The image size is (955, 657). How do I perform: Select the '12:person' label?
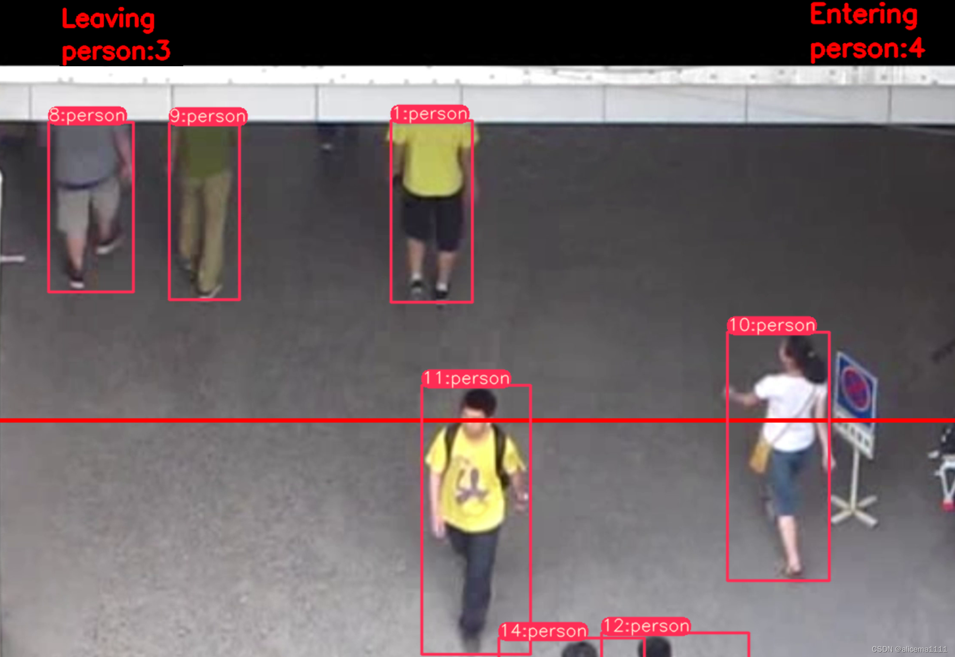pos(646,626)
